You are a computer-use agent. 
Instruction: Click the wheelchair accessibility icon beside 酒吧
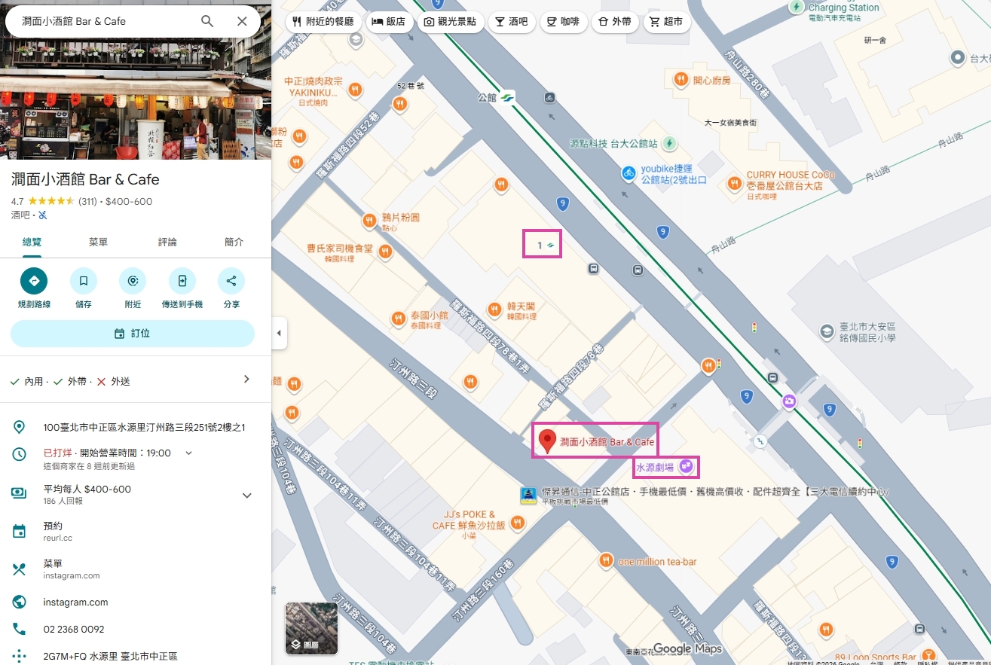pyautogui.click(x=43, y=215)
